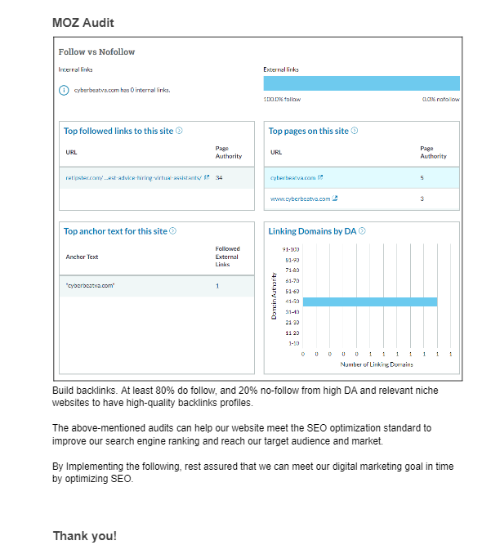
Task: Open the retipster.com hiring-virtual-assistants link
Action: (133, 177)
